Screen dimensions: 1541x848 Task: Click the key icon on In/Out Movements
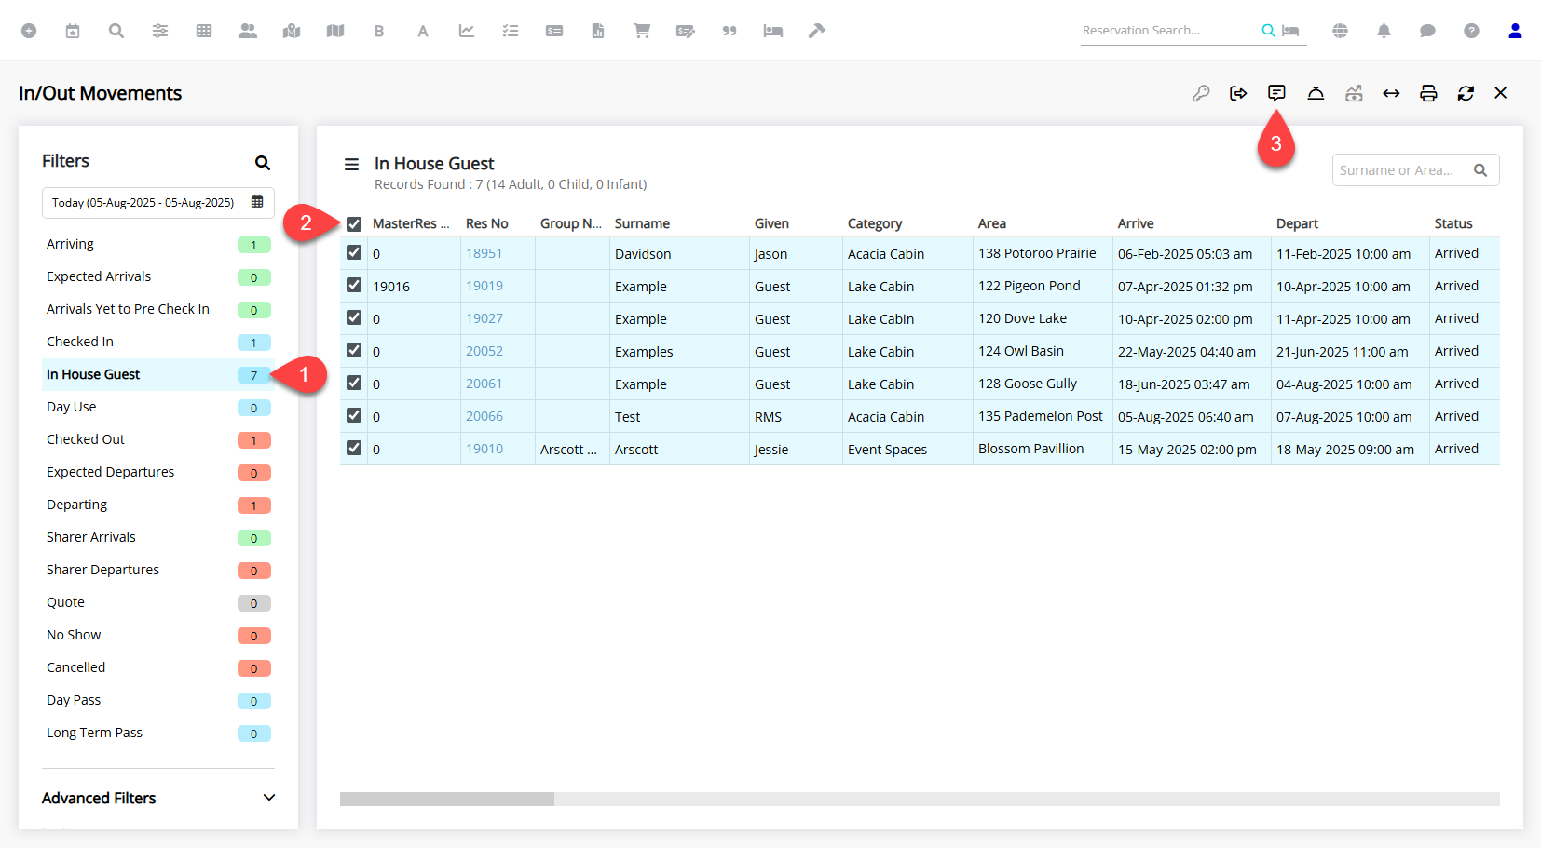pos(1201,93)
